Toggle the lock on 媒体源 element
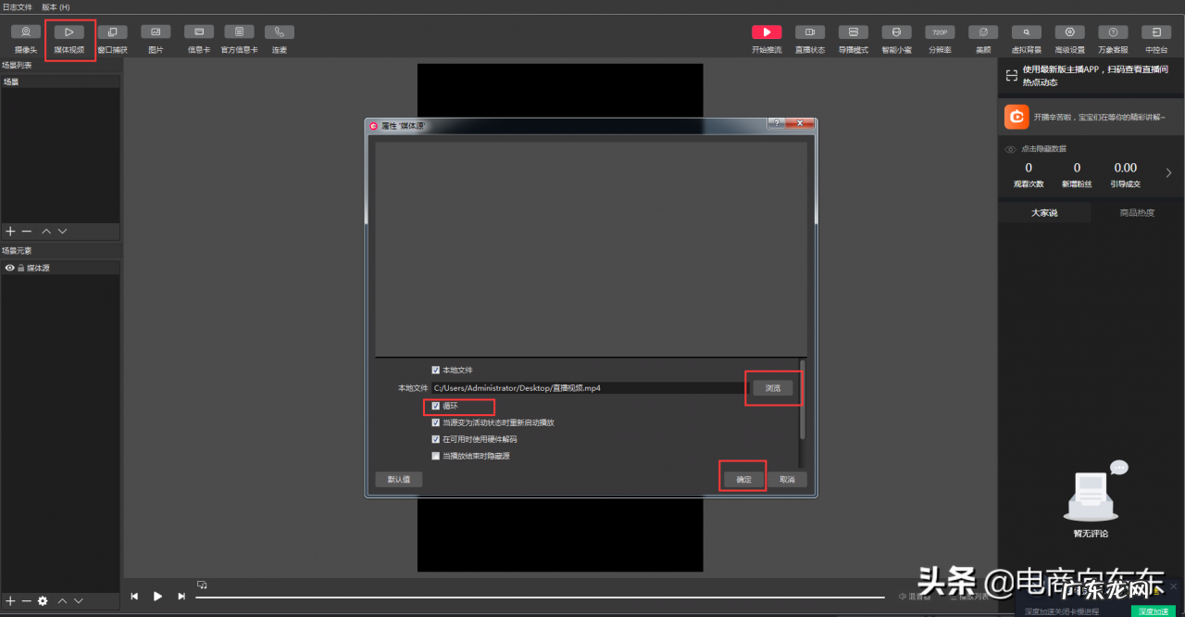The height and width of the screenshot is (617, 1185). click(20, 268)
